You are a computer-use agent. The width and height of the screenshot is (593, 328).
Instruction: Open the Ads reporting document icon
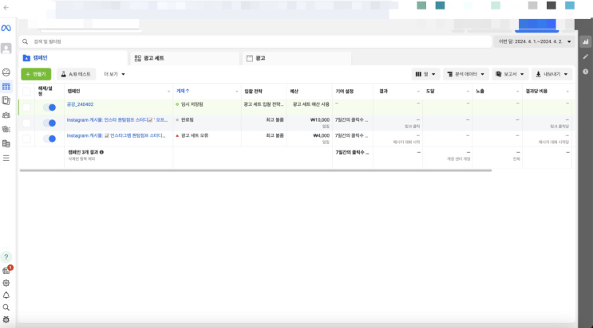tap(6, 101)
